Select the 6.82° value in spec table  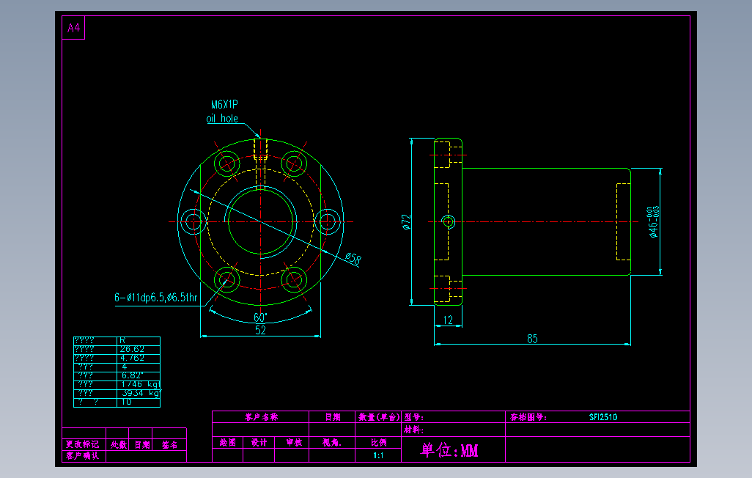click(x=132, y=375)
